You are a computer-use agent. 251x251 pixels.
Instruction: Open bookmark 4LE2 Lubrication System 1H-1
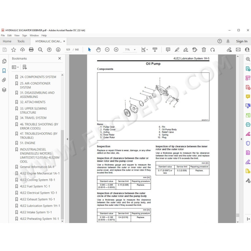(x=40, y=206)
